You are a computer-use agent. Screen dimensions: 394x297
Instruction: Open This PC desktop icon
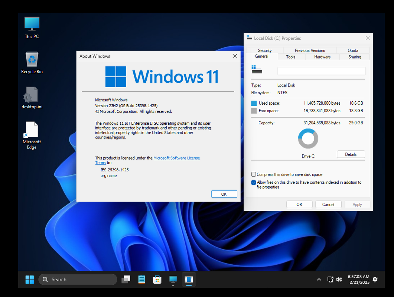32,28
